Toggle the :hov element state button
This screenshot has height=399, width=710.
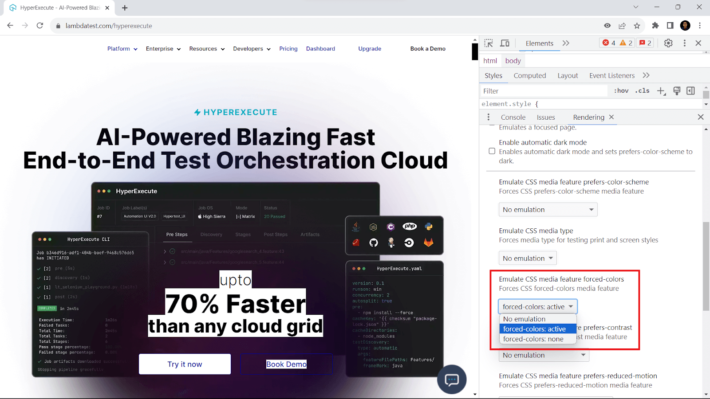click(x=621, y=90)
